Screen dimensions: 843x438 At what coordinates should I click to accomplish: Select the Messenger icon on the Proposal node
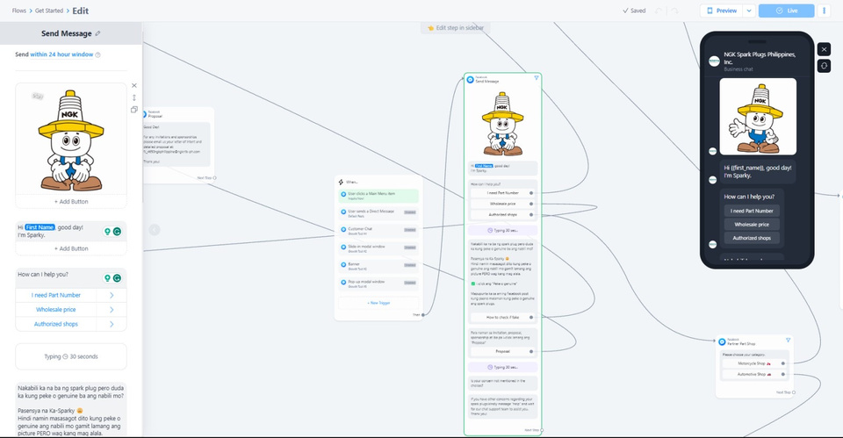point(145,114)
